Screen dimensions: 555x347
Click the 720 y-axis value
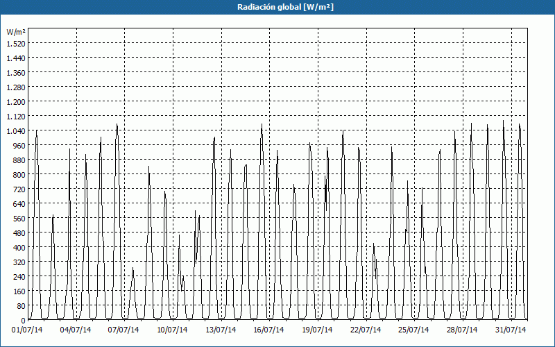tap(19, 189)
